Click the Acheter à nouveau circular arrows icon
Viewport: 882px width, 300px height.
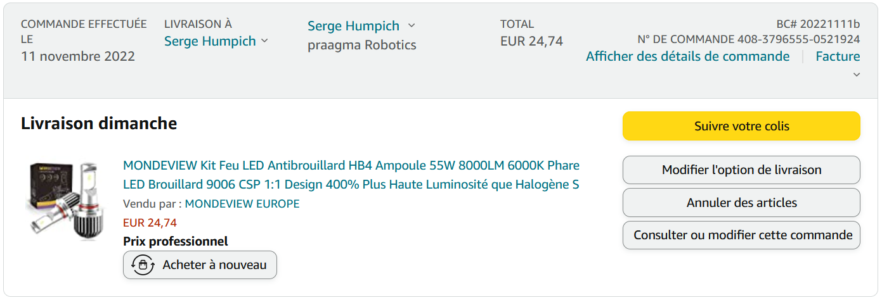click(x=143, y=265)
